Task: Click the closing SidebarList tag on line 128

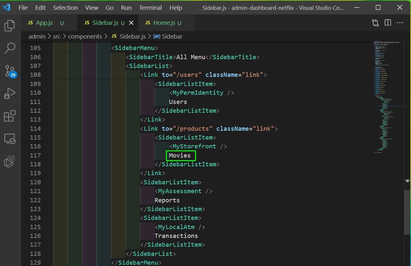Action: click(151, 254)
